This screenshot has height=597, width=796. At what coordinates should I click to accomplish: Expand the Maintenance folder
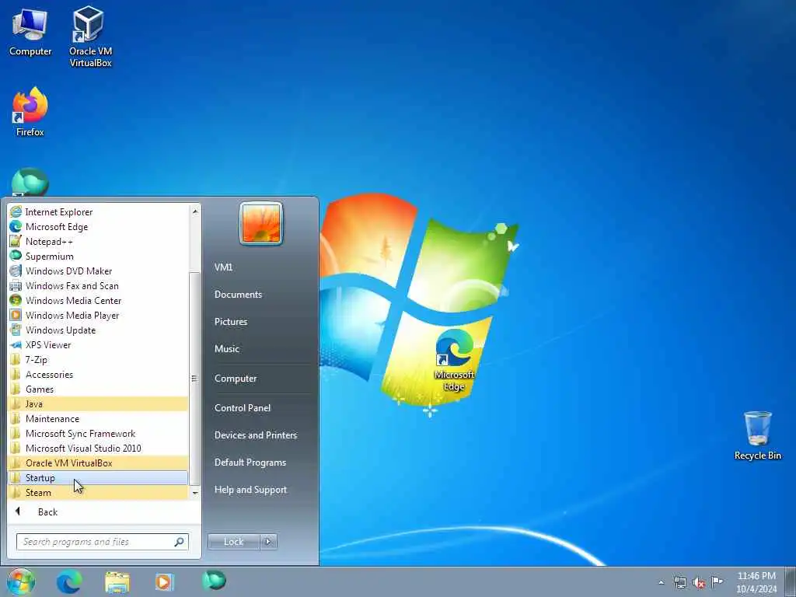98,418
